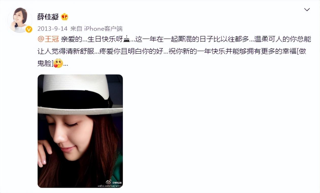Open the @王冠 mention link

[x=48, y=40]
